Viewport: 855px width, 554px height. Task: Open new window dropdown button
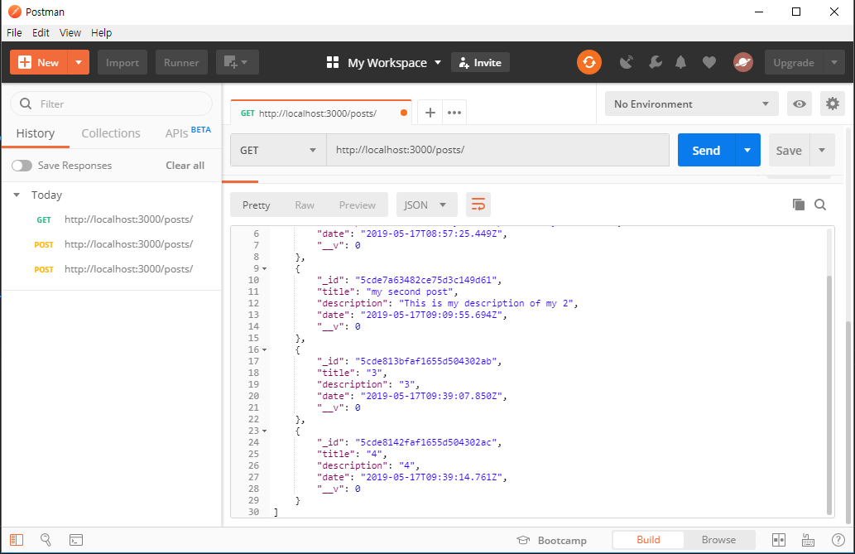click(x=238, y=62)
